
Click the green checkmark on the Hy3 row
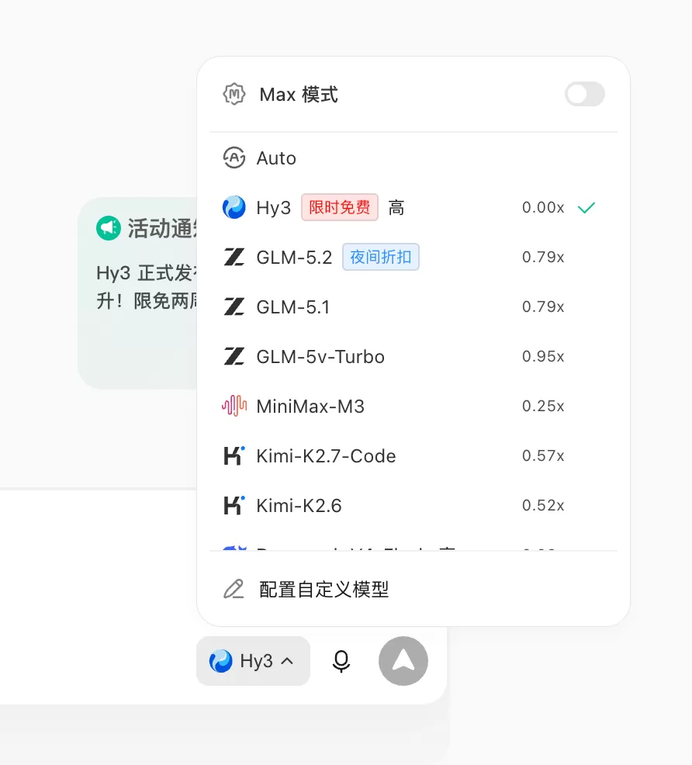tap(586, 208)
